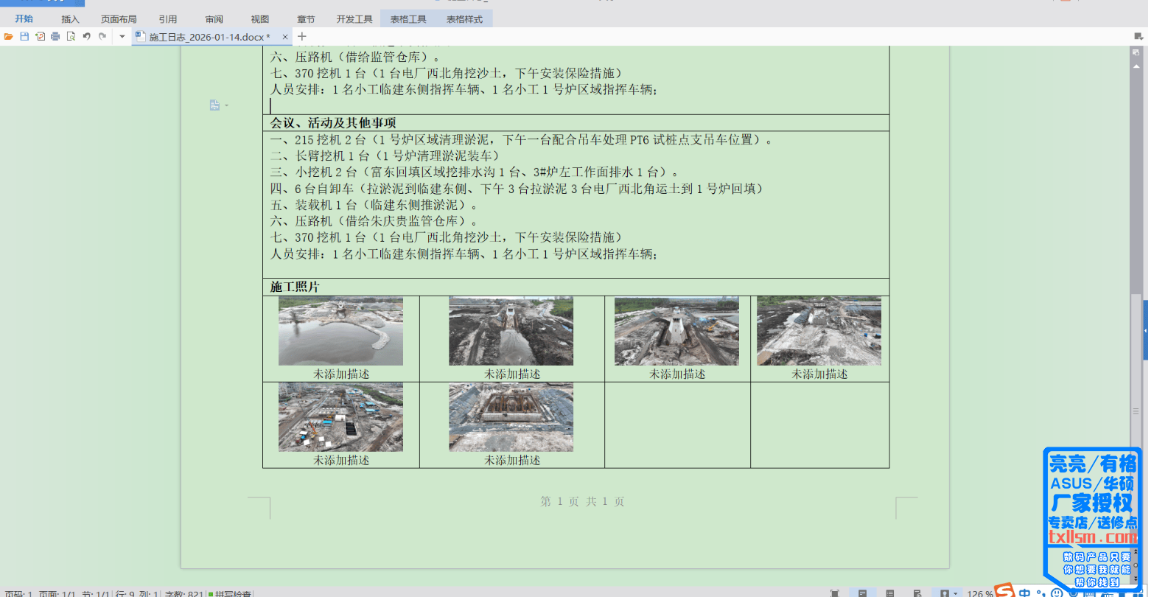Expand the quick access toolbar customize arrow
The width and height of the screenshot is (1154, 597).
pyautogui.click(x=122, y=36)
